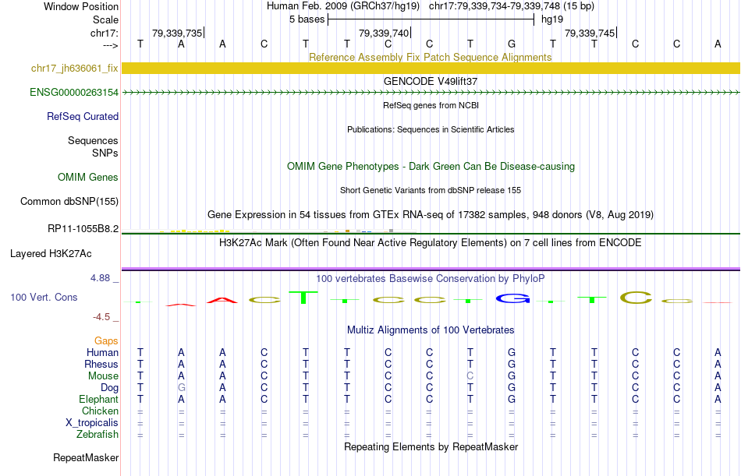
Task: Click the Window Position label
Action: coord(81,6)
